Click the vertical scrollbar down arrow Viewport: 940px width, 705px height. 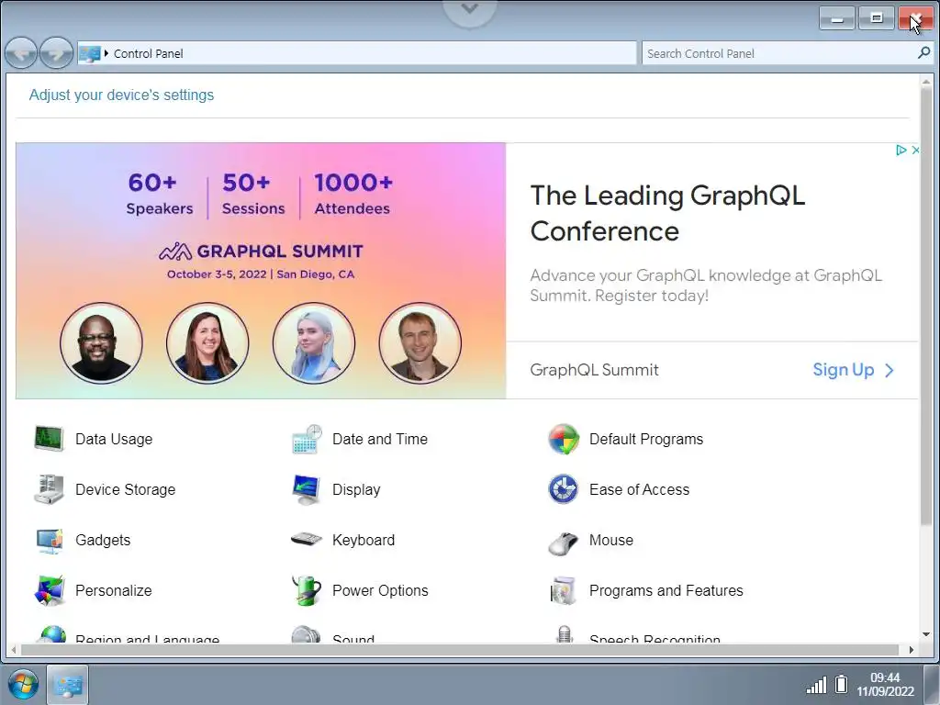(926, 634)
